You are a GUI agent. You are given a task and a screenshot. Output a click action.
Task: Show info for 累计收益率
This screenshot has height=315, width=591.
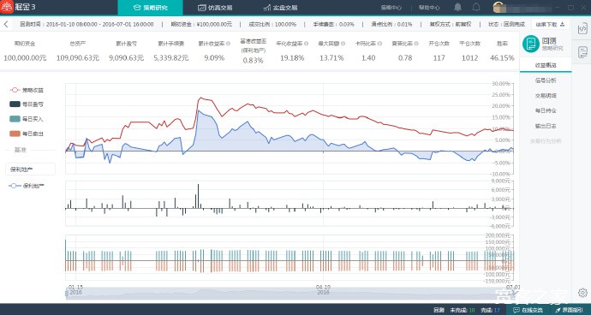click(x=228, y=44)
